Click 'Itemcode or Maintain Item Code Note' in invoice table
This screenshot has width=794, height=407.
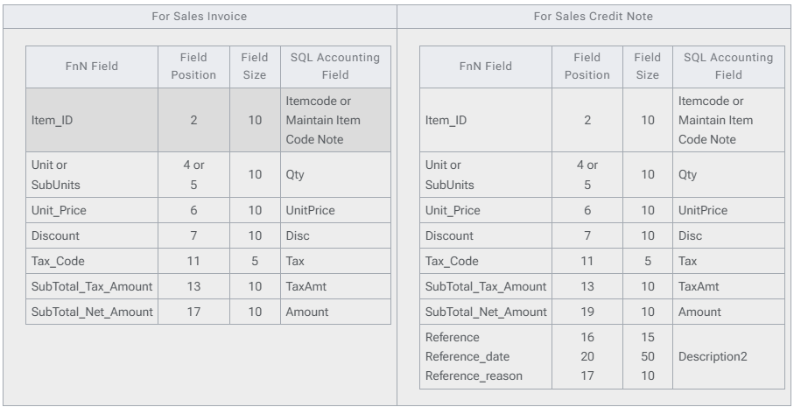tap(334, 119)
